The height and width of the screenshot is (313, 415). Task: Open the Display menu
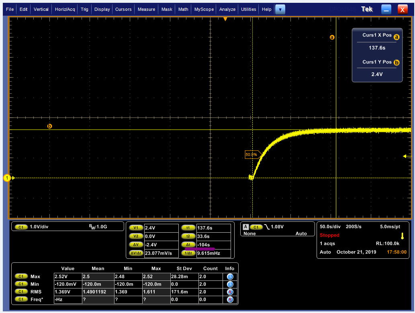[x=102, y=9]
